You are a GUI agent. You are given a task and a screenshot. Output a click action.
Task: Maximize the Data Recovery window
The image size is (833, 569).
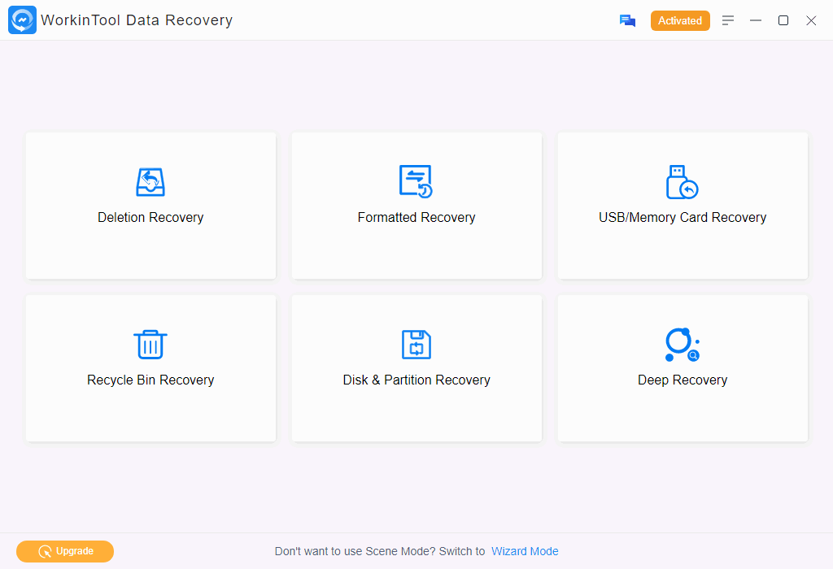(x=783, y=20)
